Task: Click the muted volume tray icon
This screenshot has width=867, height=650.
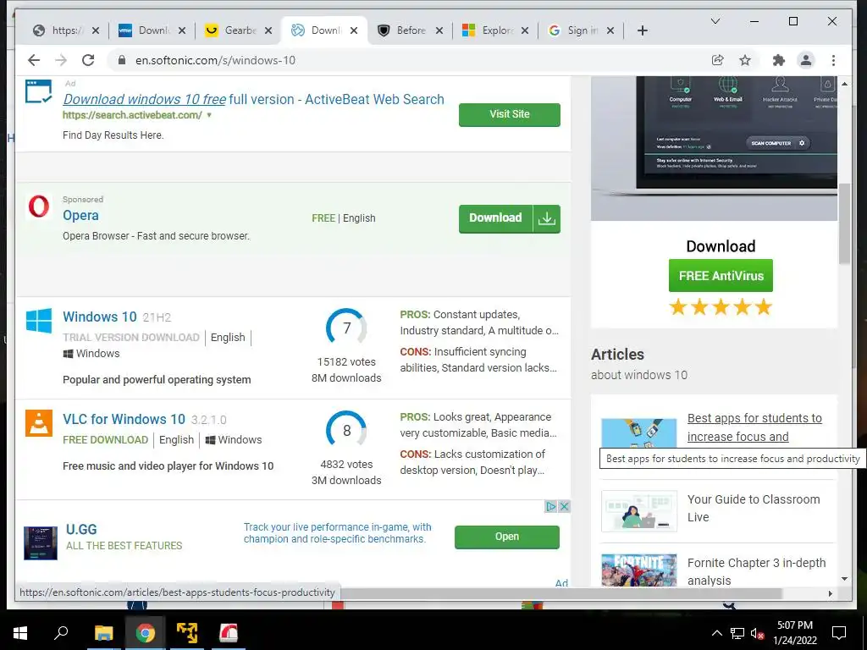Action: pos(757,633)
